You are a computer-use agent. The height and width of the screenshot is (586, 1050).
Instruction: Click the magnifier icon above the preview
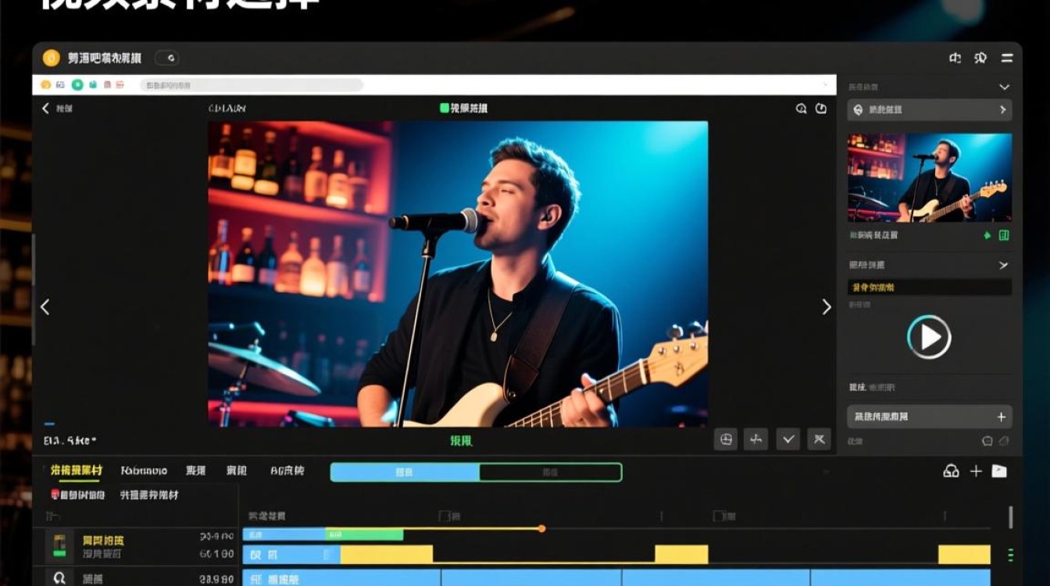click(801, 109)
